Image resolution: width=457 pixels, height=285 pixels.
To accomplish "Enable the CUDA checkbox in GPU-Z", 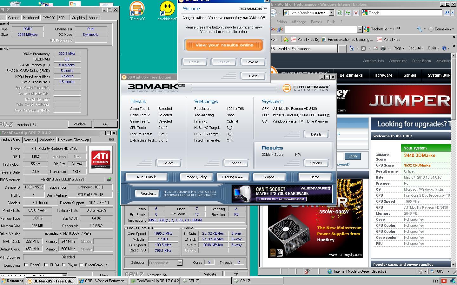I will pyautogui.click(x=46, y=265).
